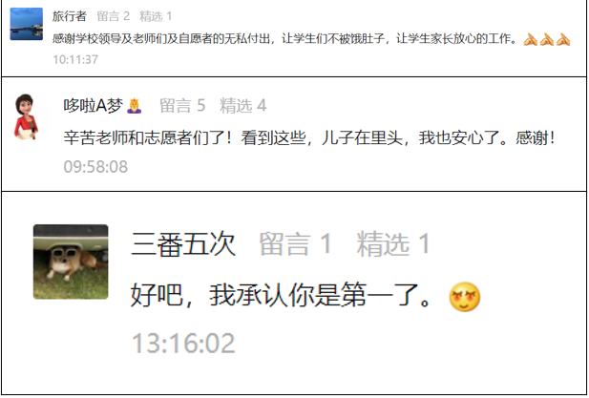Click the username 三番五次
589x398 pixels.
(183, 244)
